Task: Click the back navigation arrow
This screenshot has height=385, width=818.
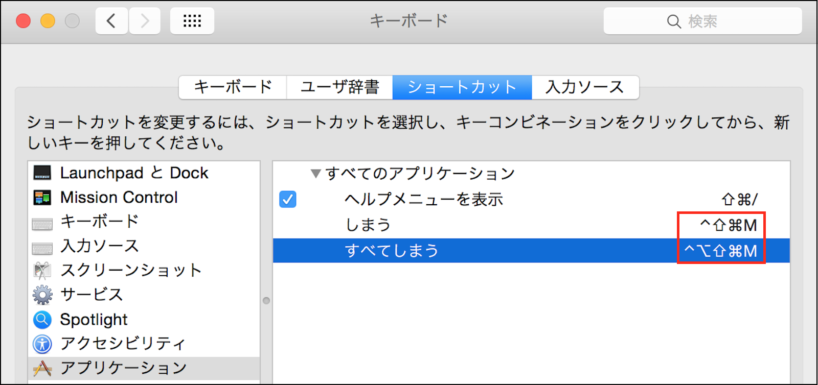Action: click(111, 21)
